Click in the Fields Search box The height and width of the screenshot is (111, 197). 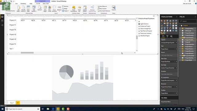tap(188, 21)
